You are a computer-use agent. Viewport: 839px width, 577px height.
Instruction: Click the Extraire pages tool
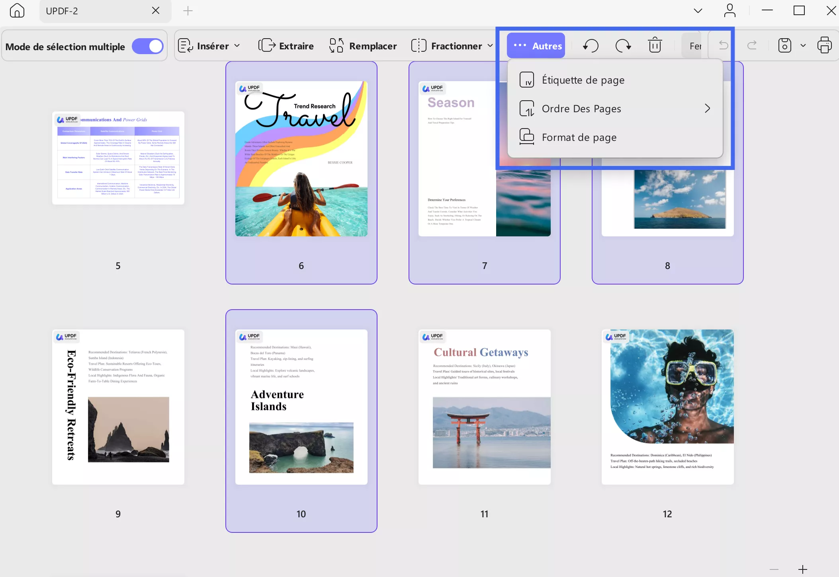coord(286,46)
